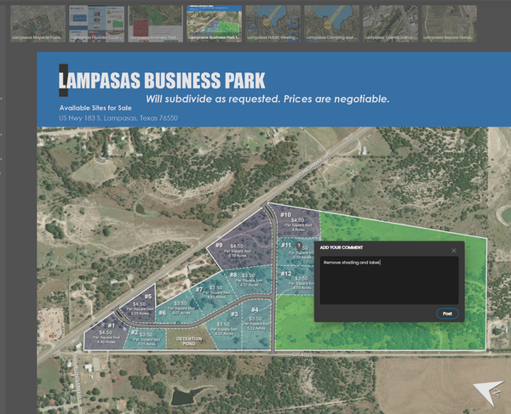
Task: Open Lampasas Public Viewing thumbnail
Action: click(x=273, y=24)
